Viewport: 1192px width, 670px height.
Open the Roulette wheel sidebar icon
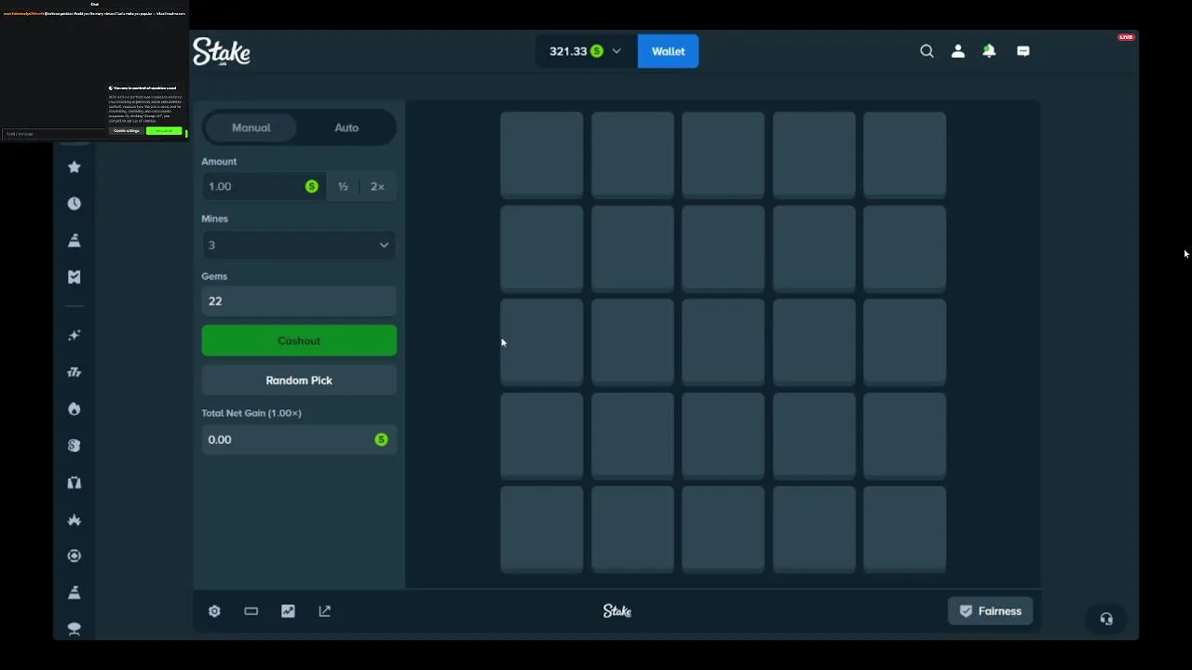(x=74, y=556)
